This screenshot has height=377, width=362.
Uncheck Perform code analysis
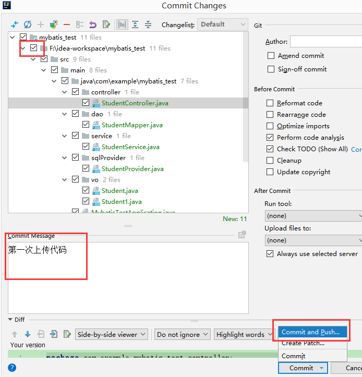coord(270,138)
